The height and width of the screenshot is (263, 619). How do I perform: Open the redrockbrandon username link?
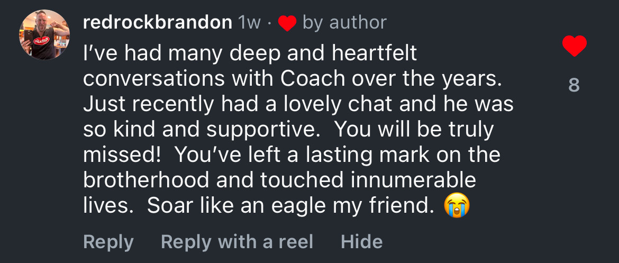(158, 23)
